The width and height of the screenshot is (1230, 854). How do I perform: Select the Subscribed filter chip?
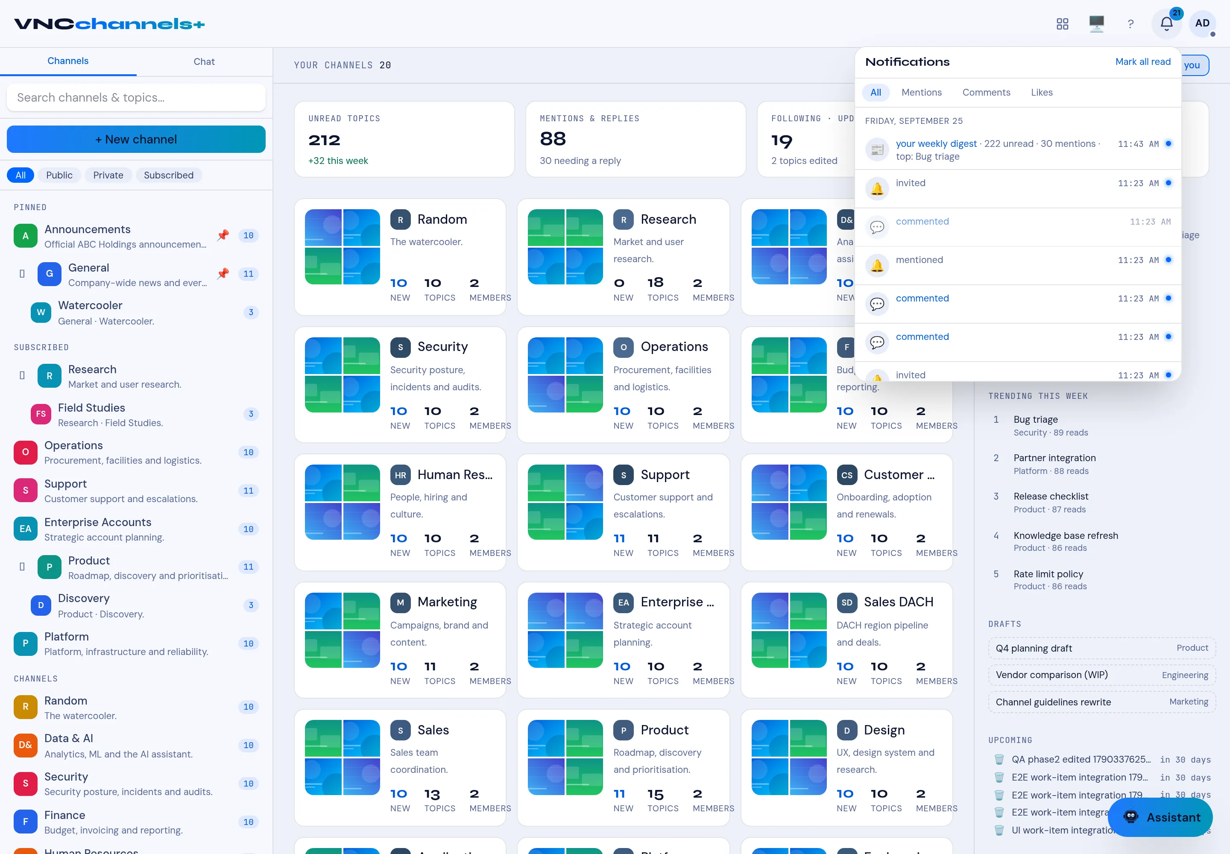[169, 175]
